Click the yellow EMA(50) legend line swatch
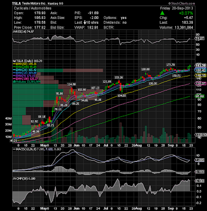The width and height of the screenshot is (207, 211). pos(14,64)
